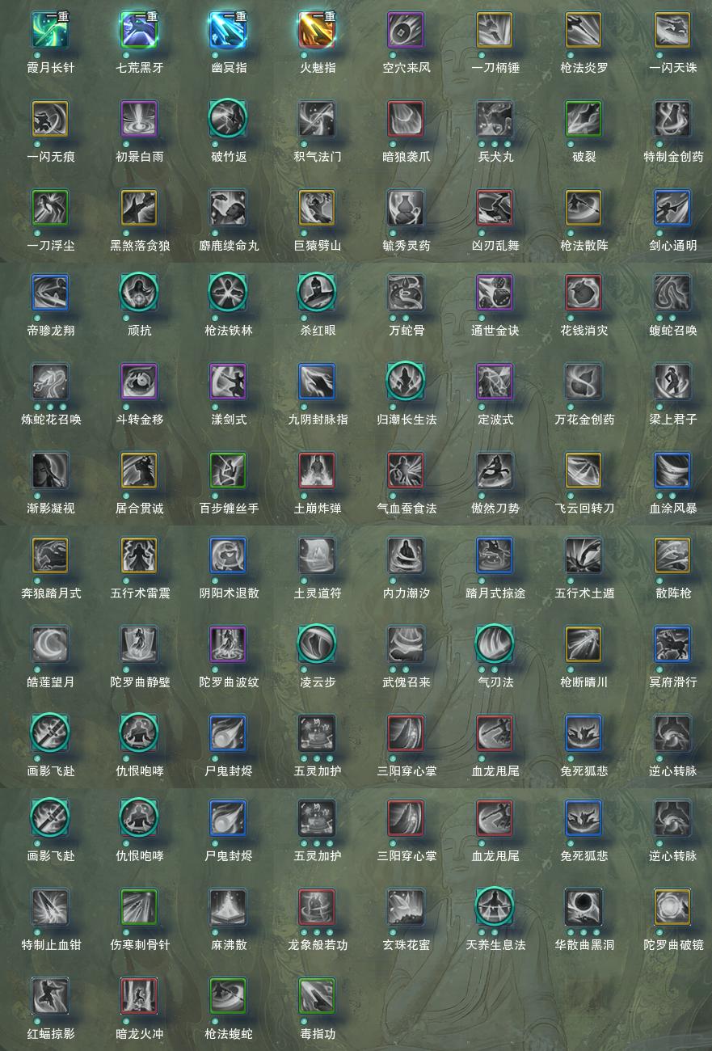This screenshot has width=712, height=1051.
Task: Select the 兵犬丸 item icon
Action: [495, 119]
